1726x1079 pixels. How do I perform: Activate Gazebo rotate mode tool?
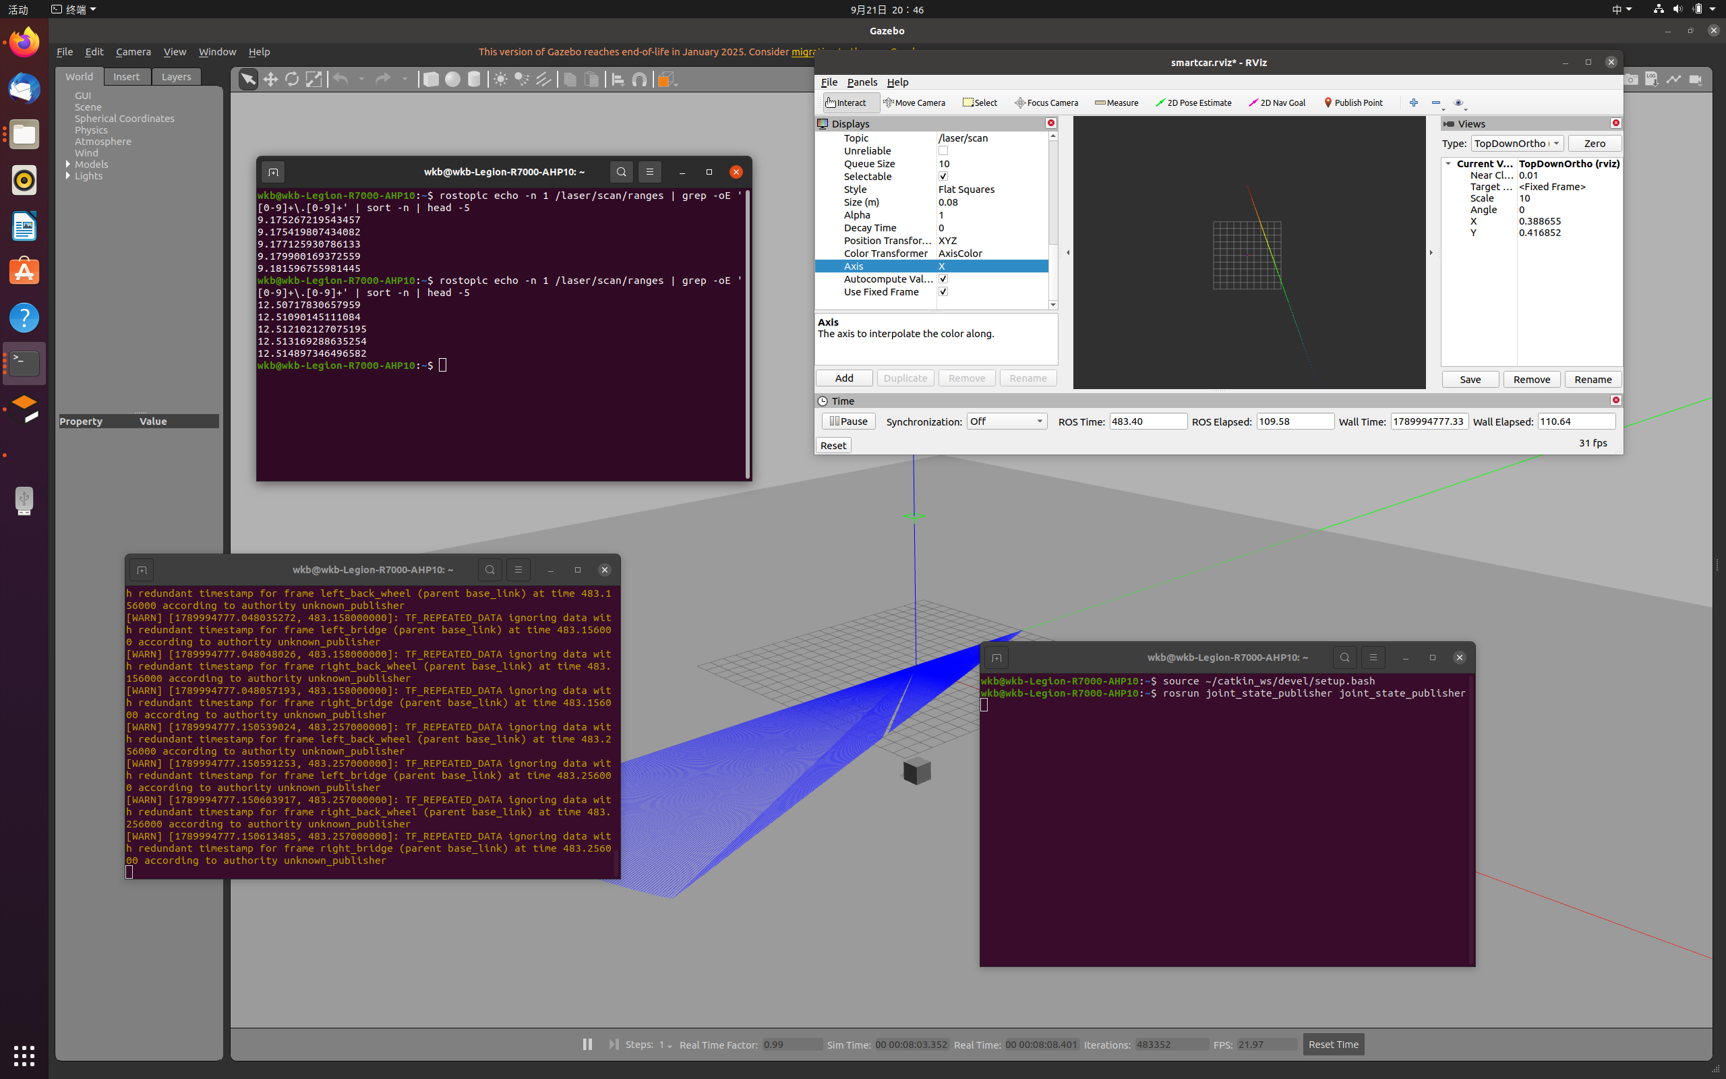pyautogui.click(x=292, y=79)
